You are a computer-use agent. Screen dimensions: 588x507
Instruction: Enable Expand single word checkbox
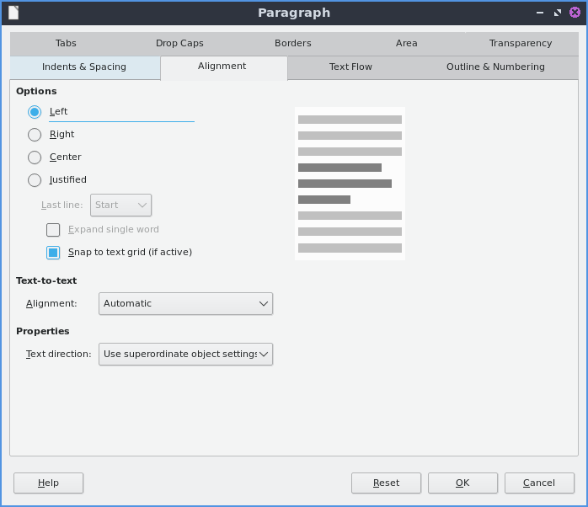click(x=53, y=229)
